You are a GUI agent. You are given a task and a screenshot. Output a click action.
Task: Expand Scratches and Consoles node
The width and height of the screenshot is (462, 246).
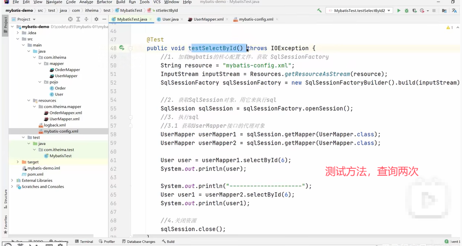[x=12, y=187]
